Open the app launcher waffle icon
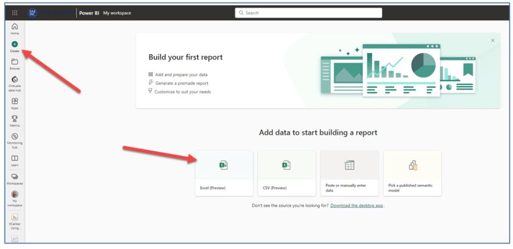 (15, 13)
